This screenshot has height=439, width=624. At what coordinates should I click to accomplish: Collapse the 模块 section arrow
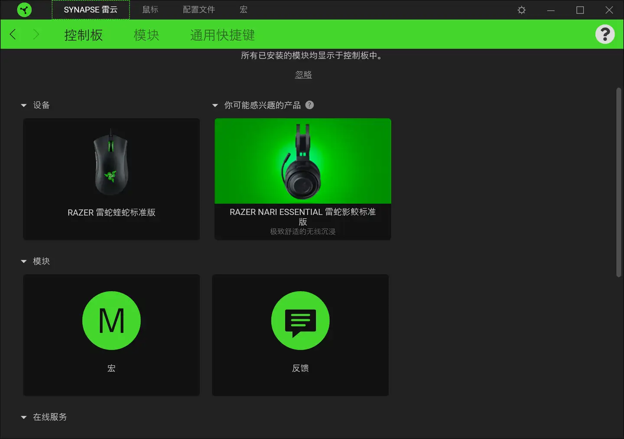pyautogui.click(x=24, y=261)
